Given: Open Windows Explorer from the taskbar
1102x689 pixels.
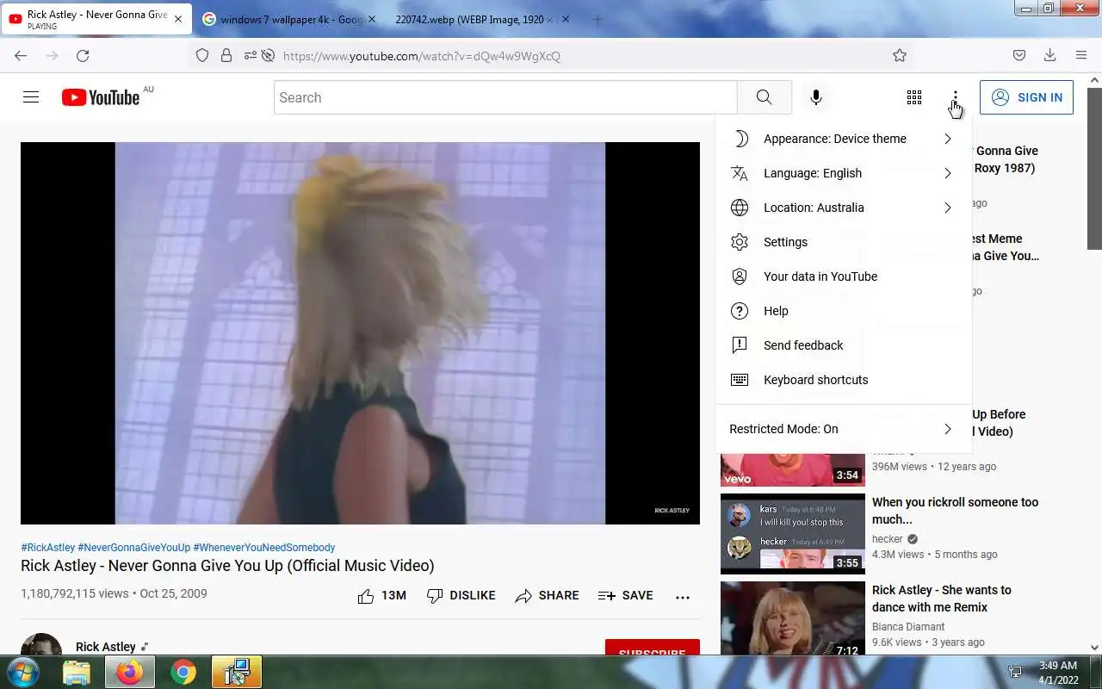Looking at the screenshot, I should click(77, 672).
